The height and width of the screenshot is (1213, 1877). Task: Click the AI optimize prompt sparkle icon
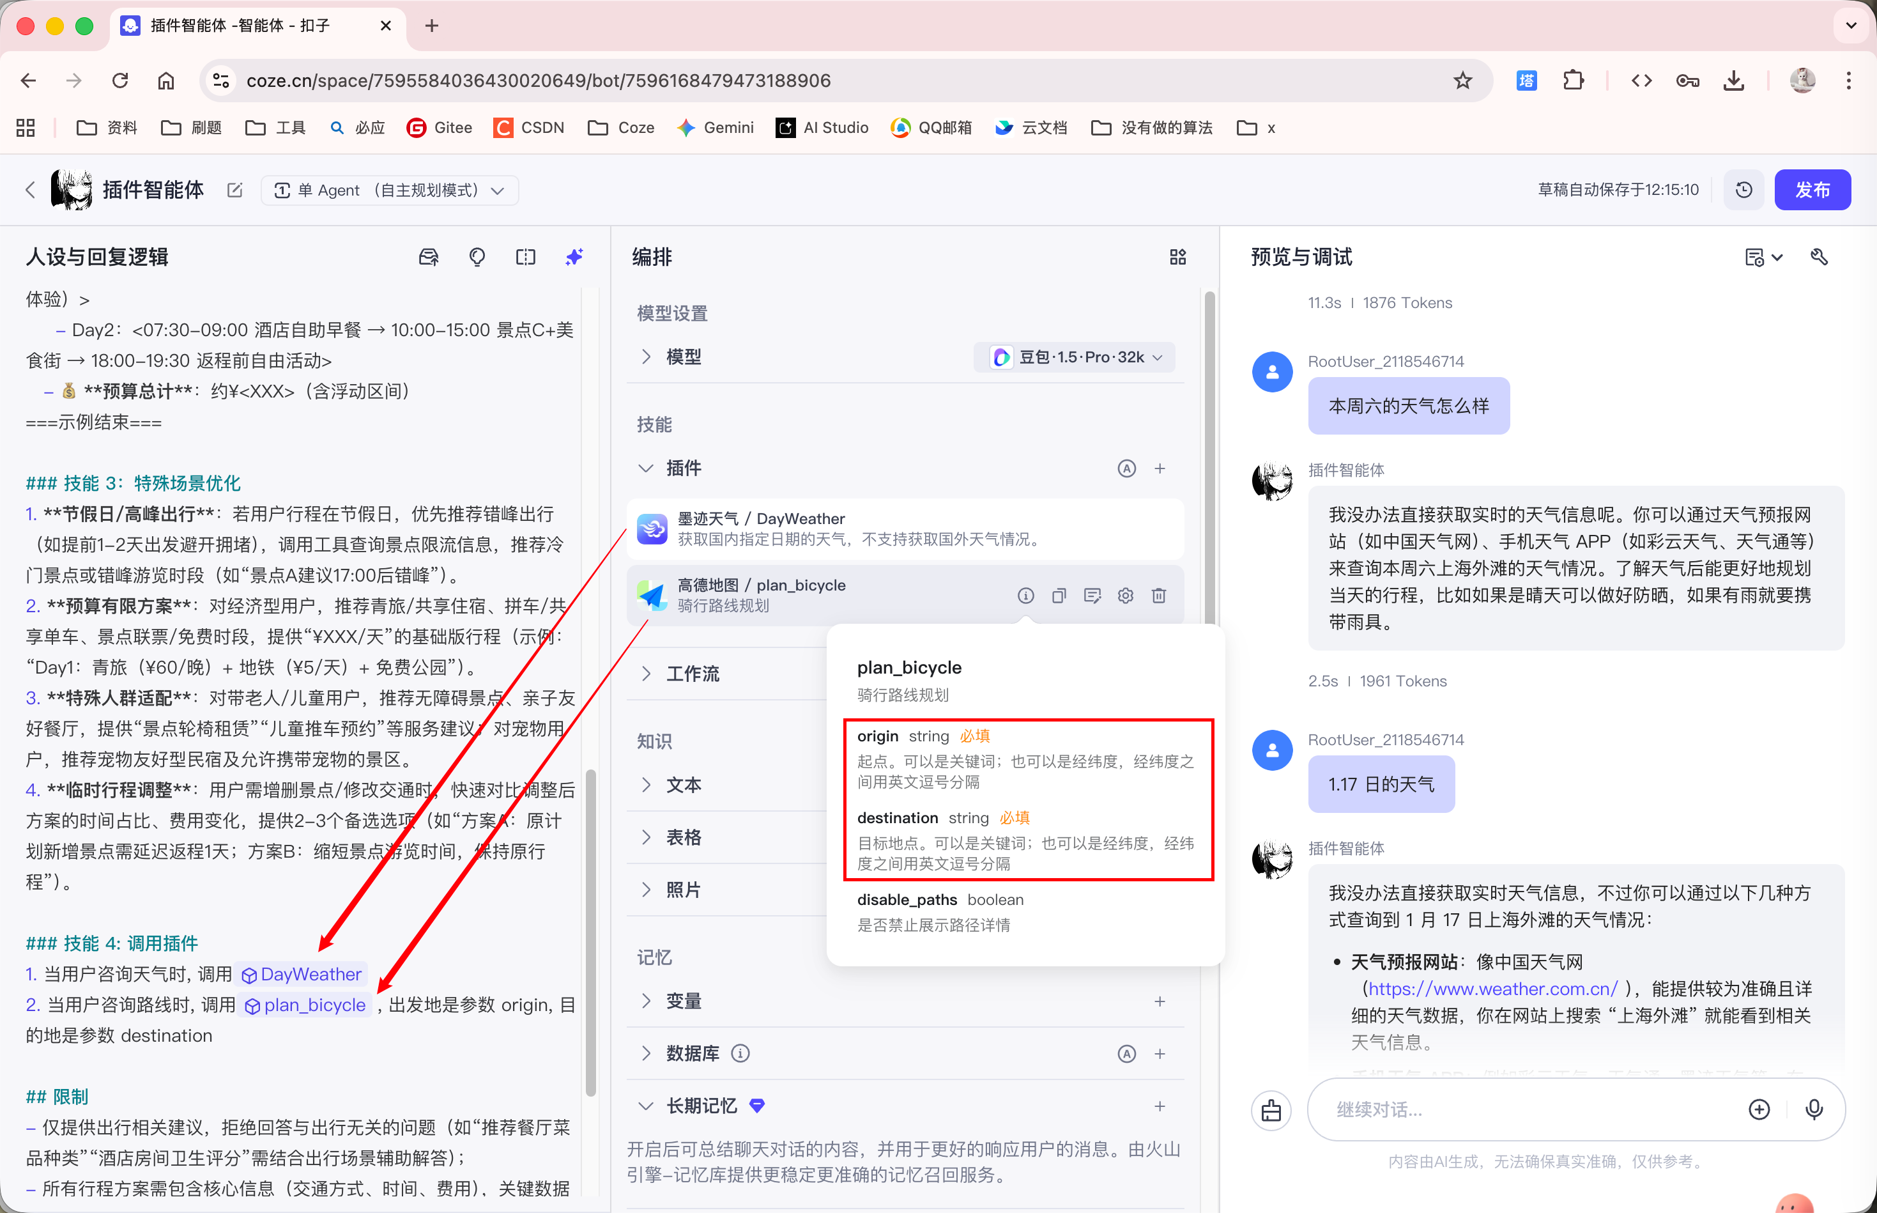point(574,257)
